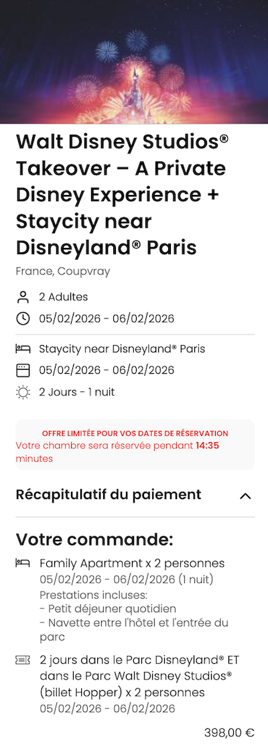Click the Staycity near Disneyland Paris hotel name
The width and height of the screenshot is (268, 747).
point(123,349)
